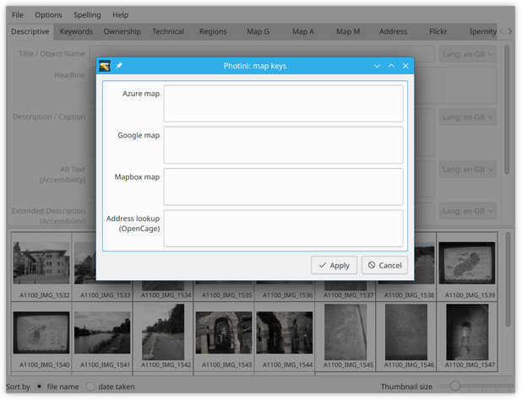Switch to the Map M tab
This screenshot has width=522, height=400.
pyautogui.click(x=348, y=31)
